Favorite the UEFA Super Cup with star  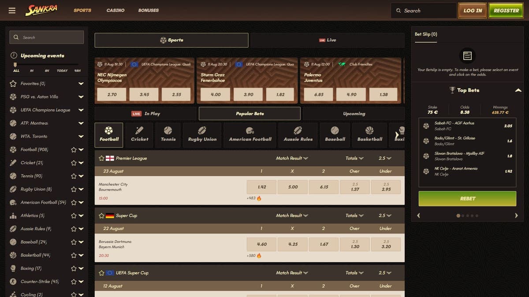tap(102, 273)
